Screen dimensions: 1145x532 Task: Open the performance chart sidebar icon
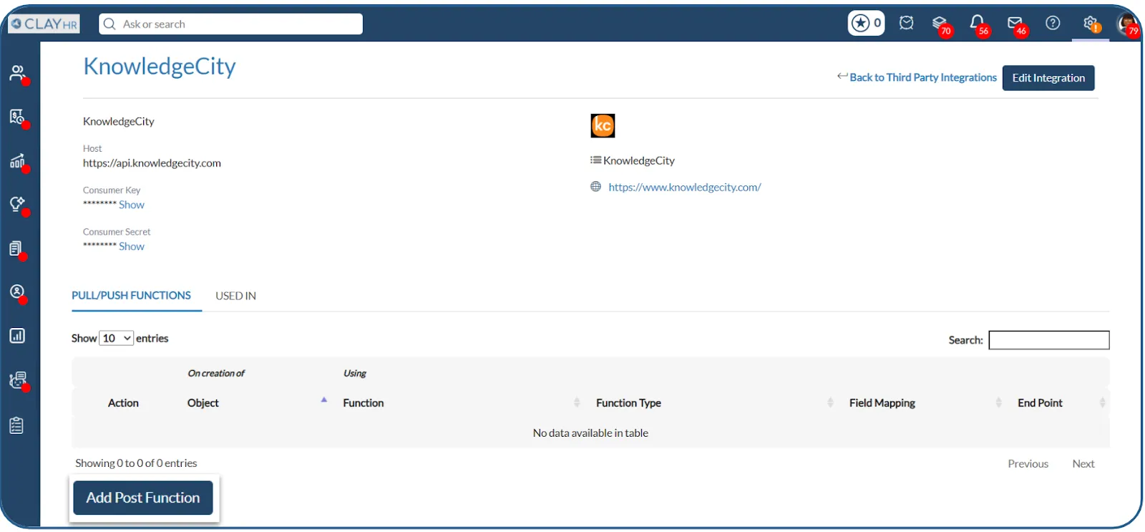tap(17, 161)
